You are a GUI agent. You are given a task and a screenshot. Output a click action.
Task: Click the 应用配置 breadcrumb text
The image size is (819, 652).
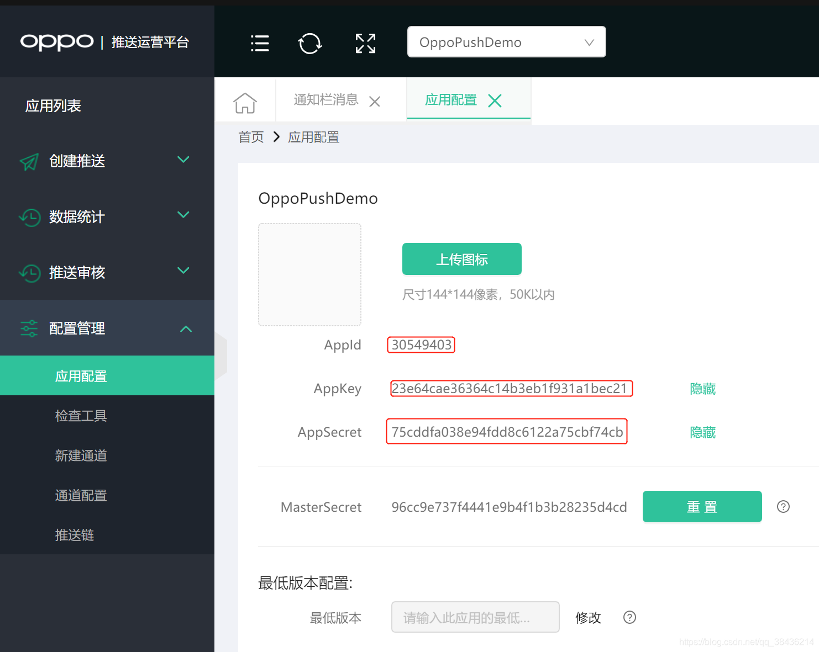[x=314, y=137]
